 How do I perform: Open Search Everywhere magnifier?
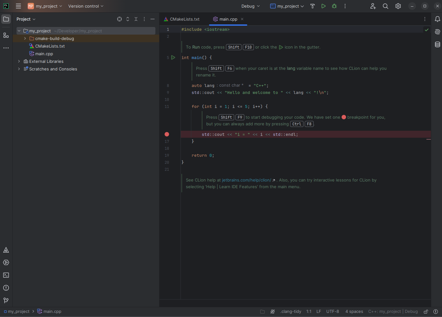click(x=385, y=6)
